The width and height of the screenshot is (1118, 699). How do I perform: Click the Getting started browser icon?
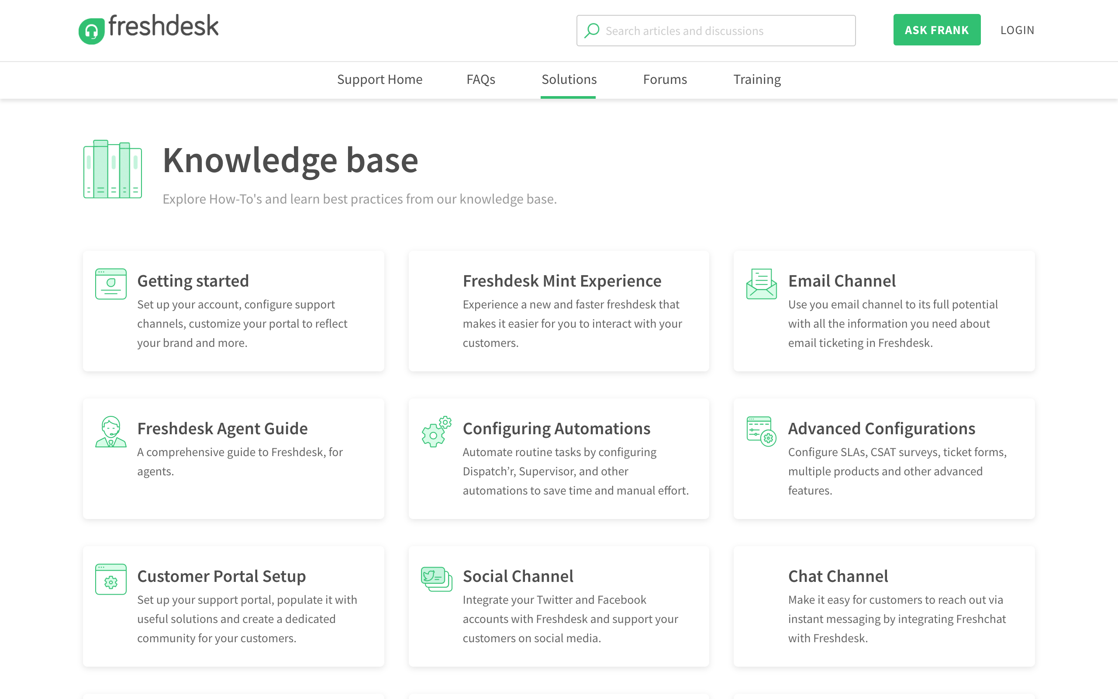point(111,284)
